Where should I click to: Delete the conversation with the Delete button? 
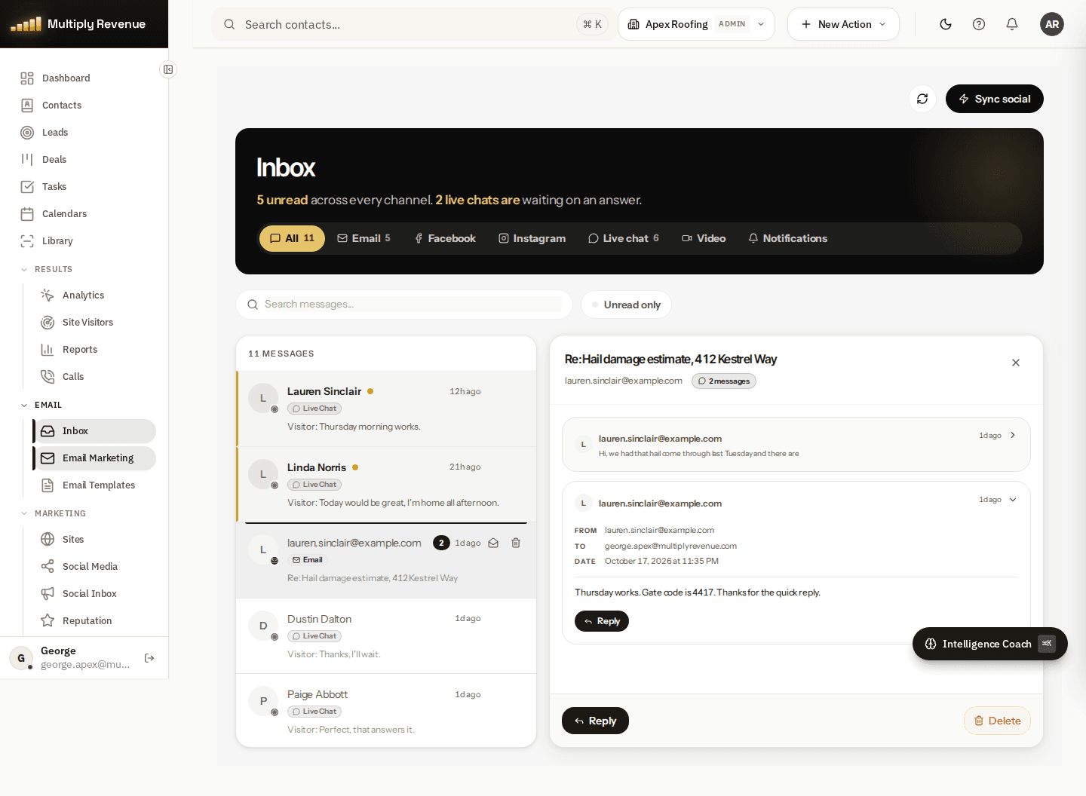997,721
